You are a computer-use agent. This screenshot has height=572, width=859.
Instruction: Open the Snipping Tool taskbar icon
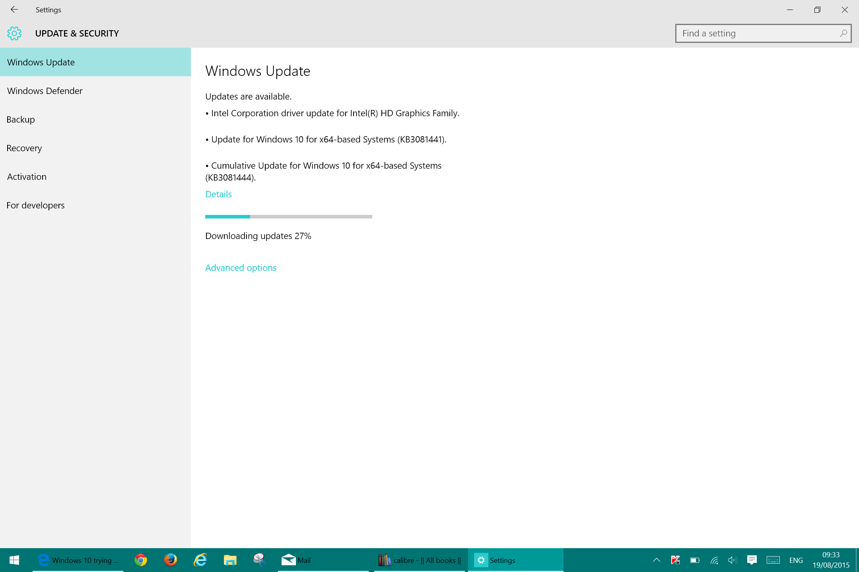259,560
